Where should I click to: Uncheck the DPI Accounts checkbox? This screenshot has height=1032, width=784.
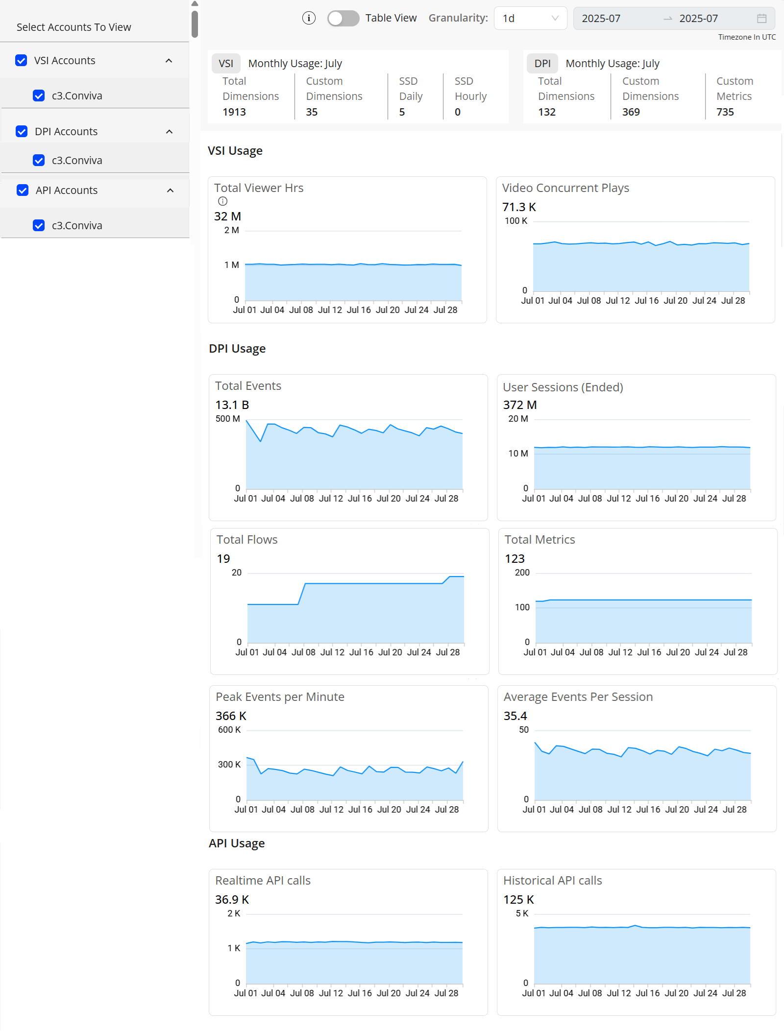click(22, 131)
